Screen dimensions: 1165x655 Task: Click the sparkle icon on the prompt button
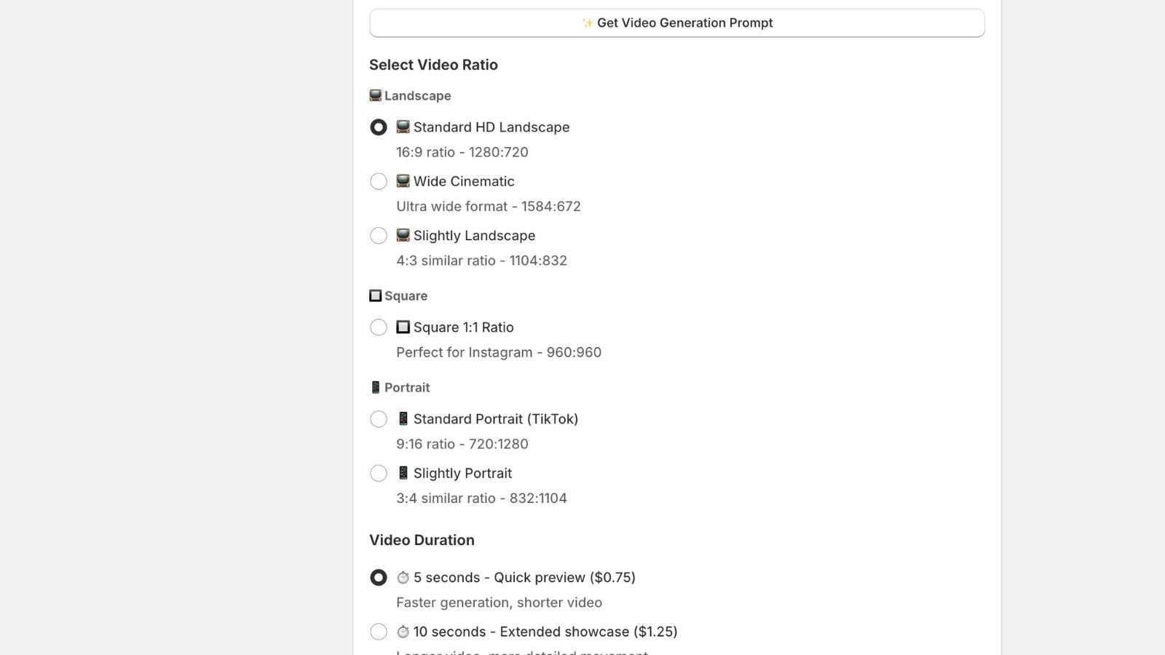tap(588, 23)
